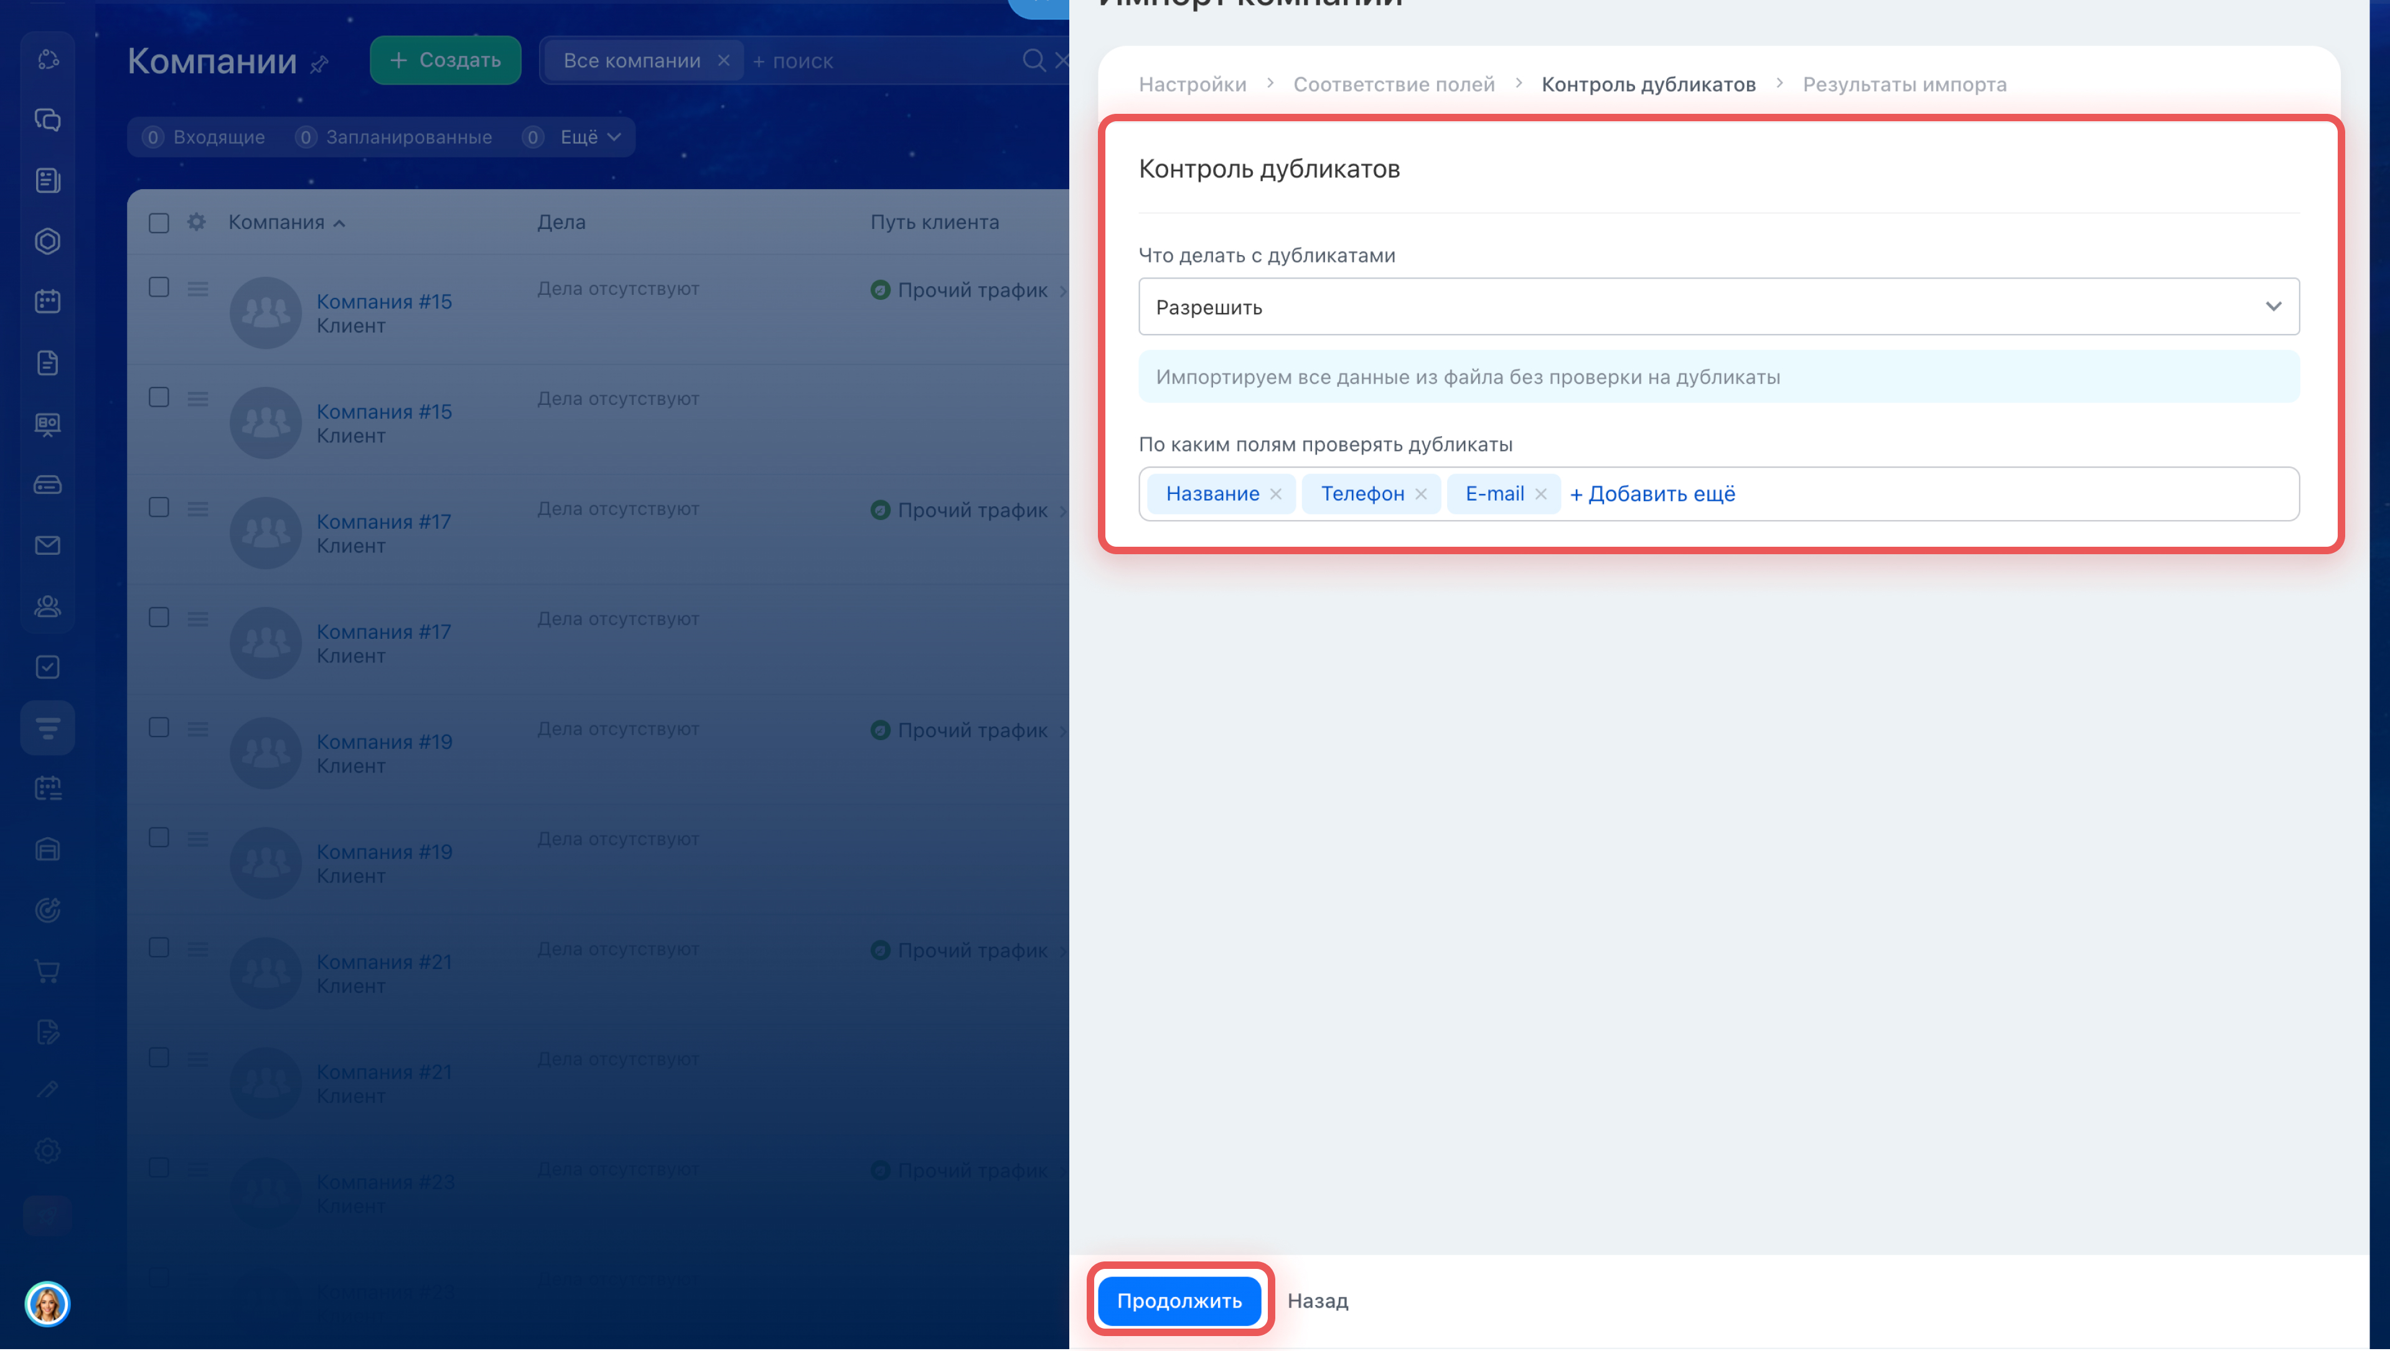Click the table settings gear icon
Screen dimensions: 2390x1351
196,222
